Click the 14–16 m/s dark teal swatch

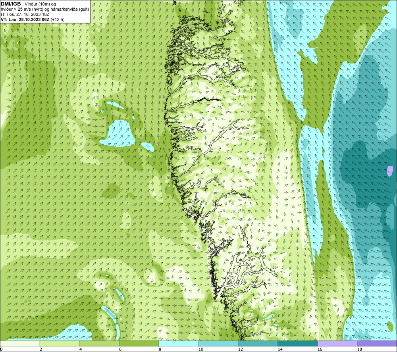tap(297, 343)
